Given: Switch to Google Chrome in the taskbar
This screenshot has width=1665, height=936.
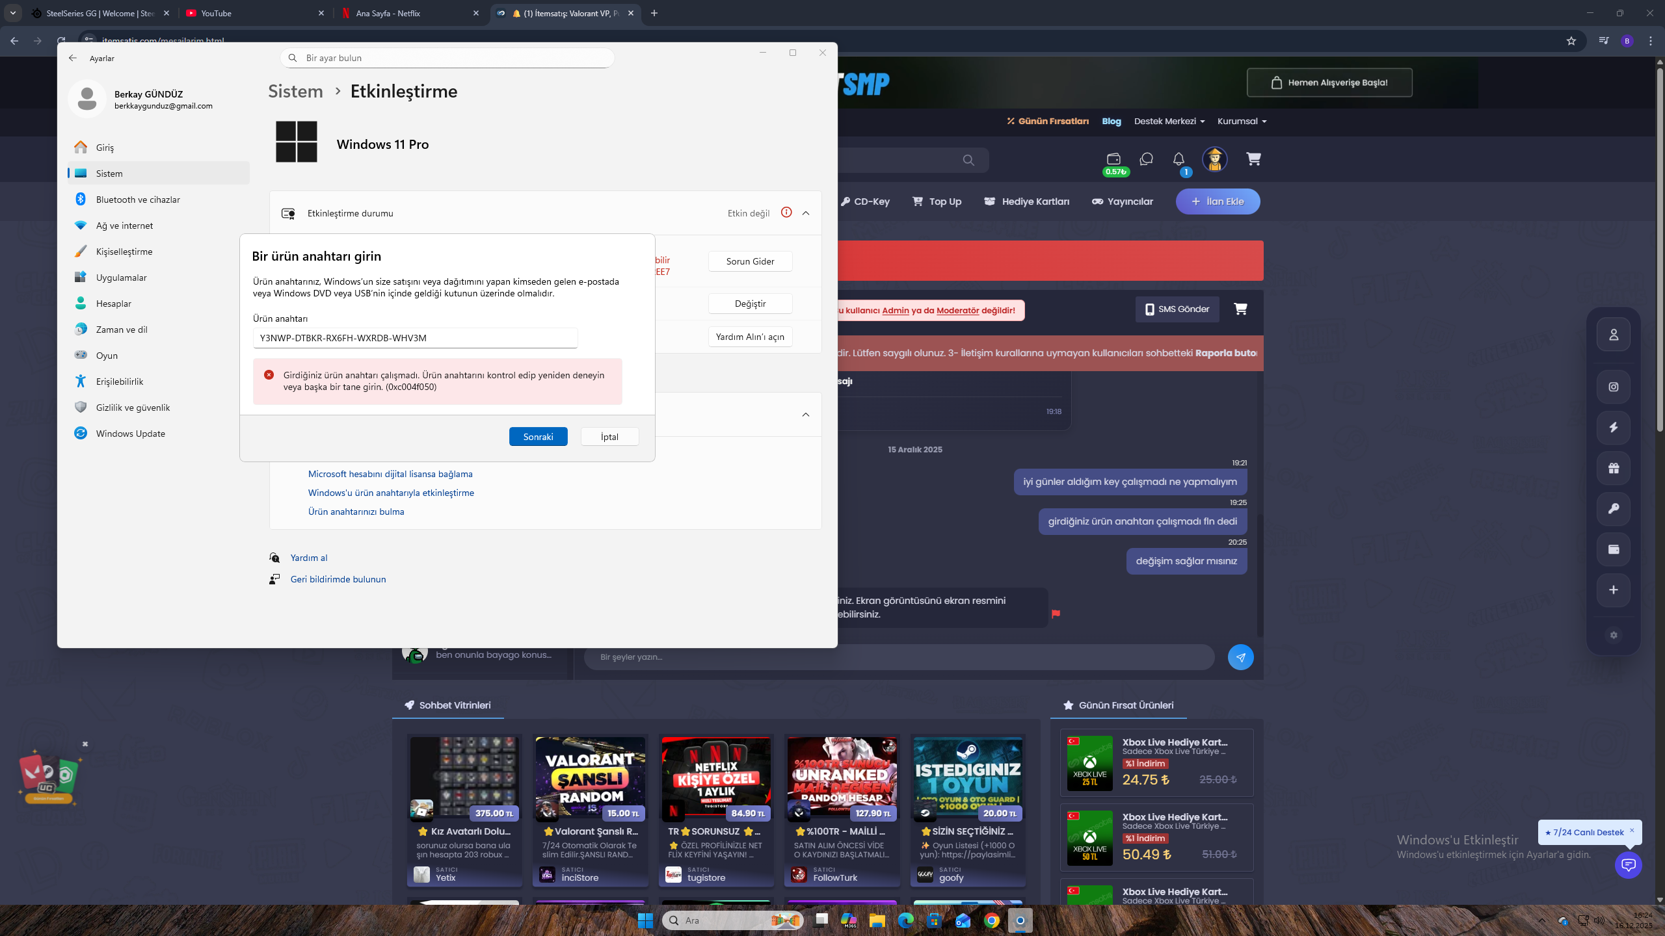Looking at the screenshot, I should pyautogui.click(x=992, y=920).
